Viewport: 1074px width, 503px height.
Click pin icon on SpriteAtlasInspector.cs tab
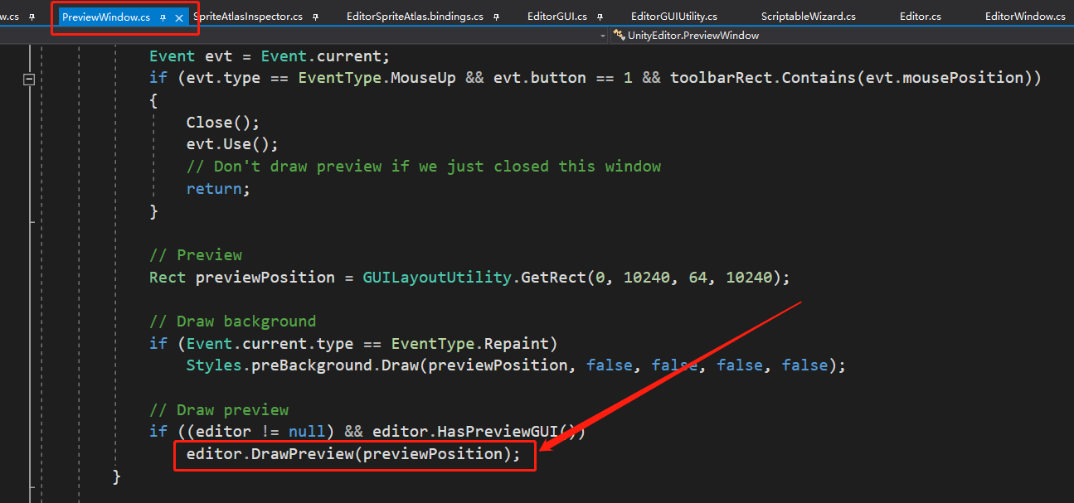[315, 17]
